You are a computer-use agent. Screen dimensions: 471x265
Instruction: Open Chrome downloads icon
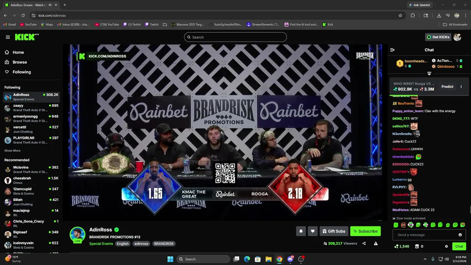(439, 15)
